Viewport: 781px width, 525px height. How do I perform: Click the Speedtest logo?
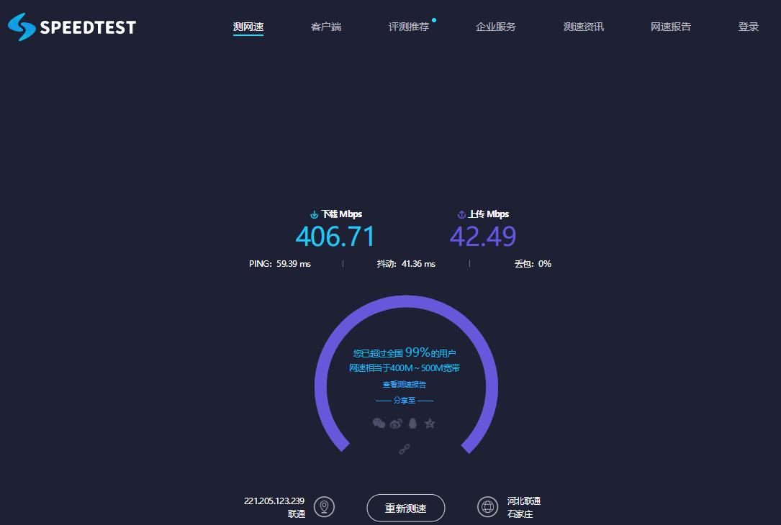click(x=72, y=27)
